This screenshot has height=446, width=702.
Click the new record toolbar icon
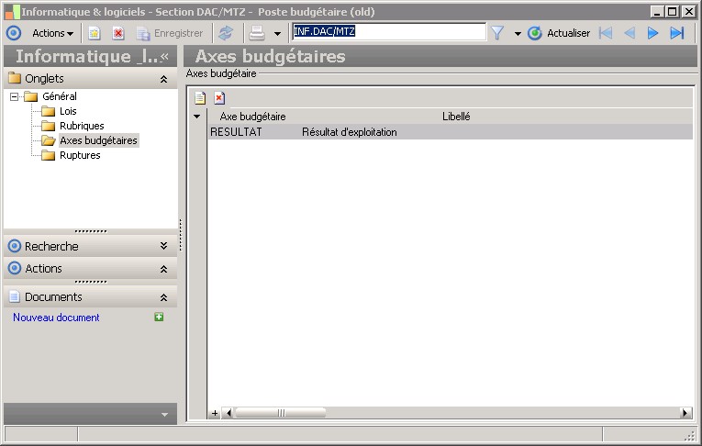[x=94, y=33]
